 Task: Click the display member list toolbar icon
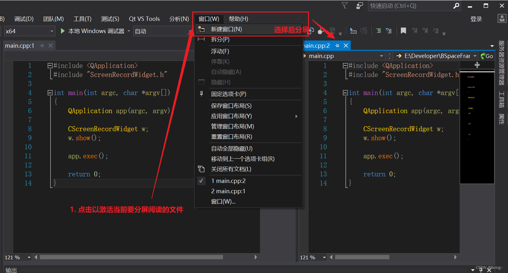pos(353,31)
